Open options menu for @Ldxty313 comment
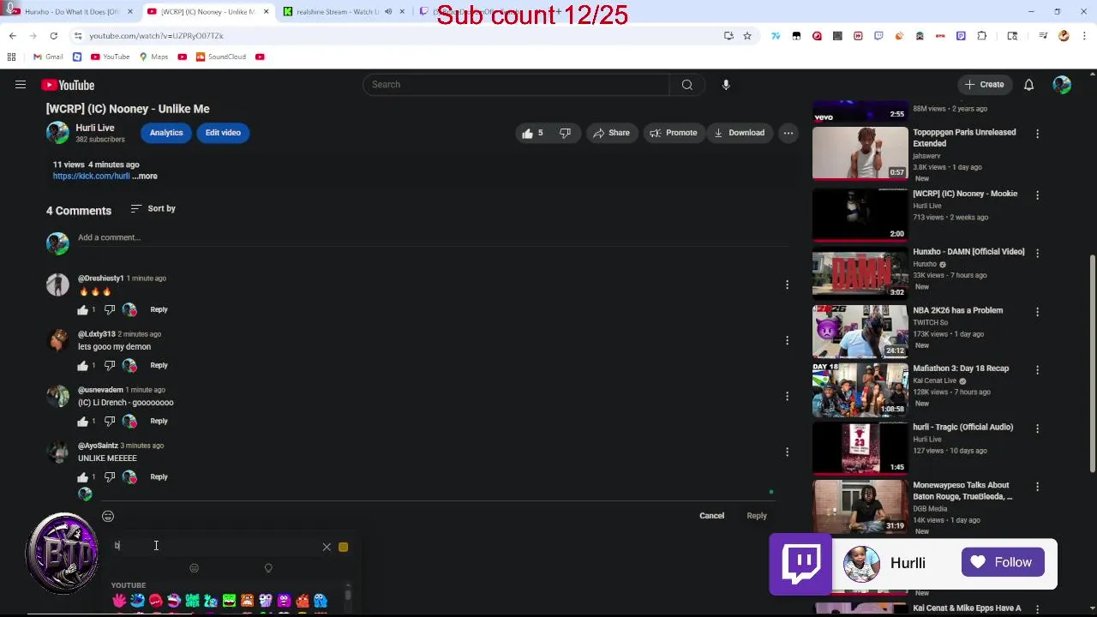1097x617 pixels. [787, 340]
